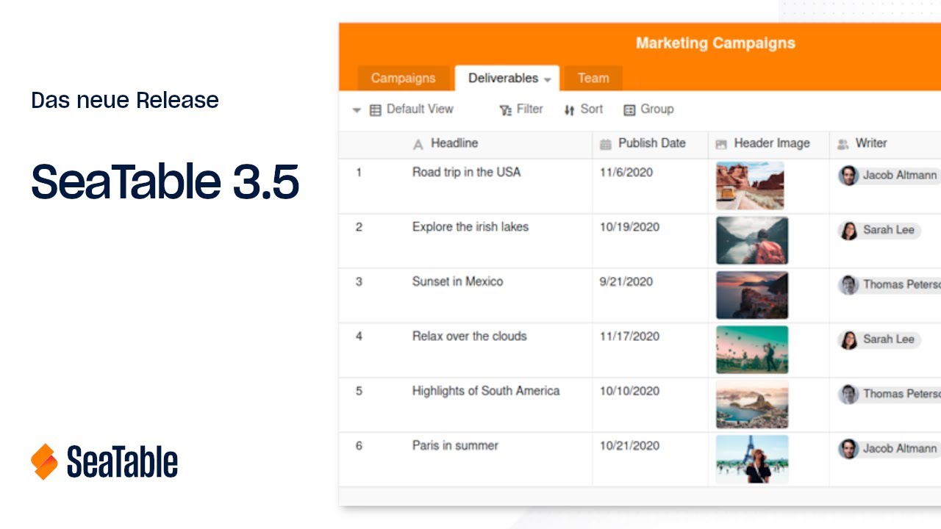Select the date 11/17/2020

click(629, 336)
